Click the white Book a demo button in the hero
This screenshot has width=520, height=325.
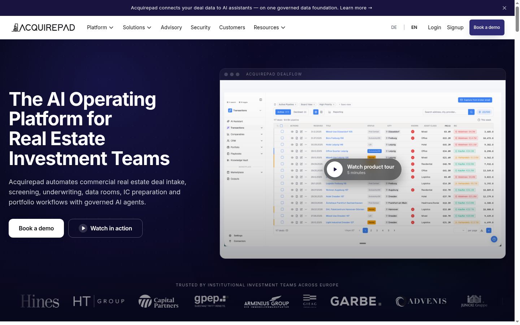click(36, 228)
